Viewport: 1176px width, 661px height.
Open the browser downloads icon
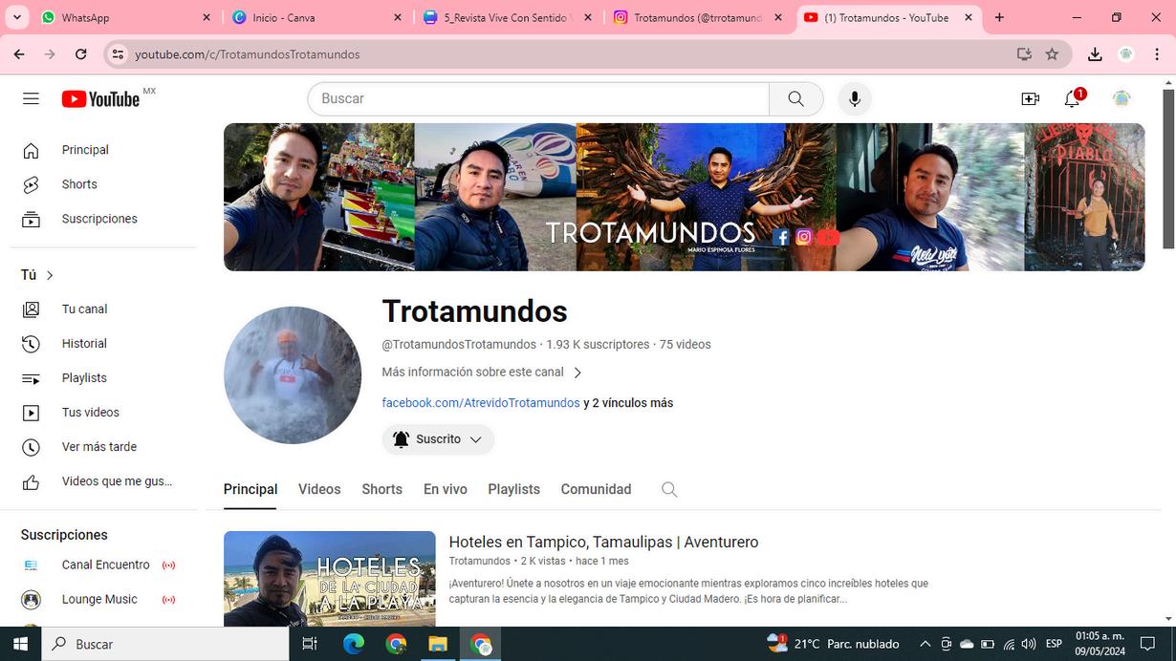tap(1095, 54)
